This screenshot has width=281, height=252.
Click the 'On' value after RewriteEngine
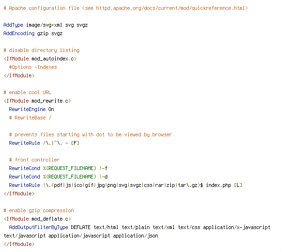51,109
